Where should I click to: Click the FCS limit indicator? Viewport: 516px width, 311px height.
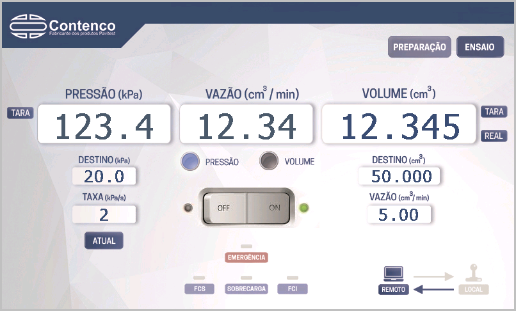[199, 289]
